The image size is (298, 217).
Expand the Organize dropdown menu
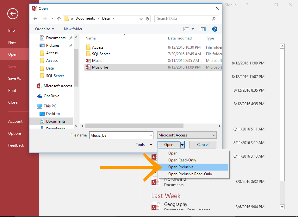coord(45,29)
